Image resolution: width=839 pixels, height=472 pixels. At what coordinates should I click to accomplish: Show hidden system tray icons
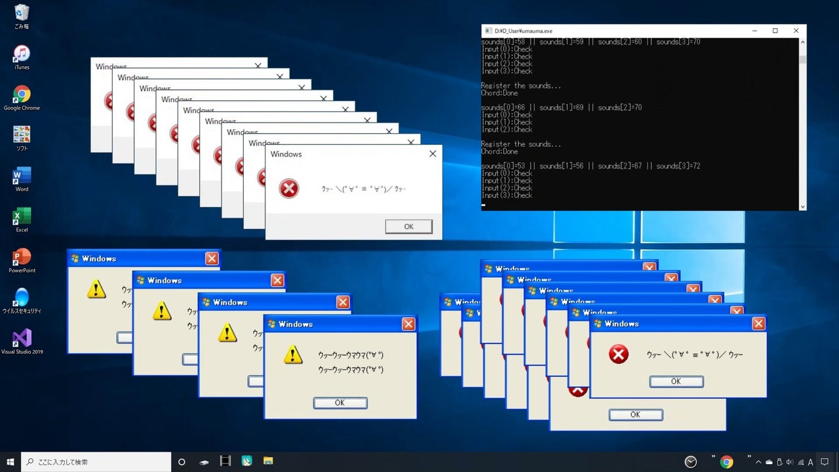(x=758, y=462)
